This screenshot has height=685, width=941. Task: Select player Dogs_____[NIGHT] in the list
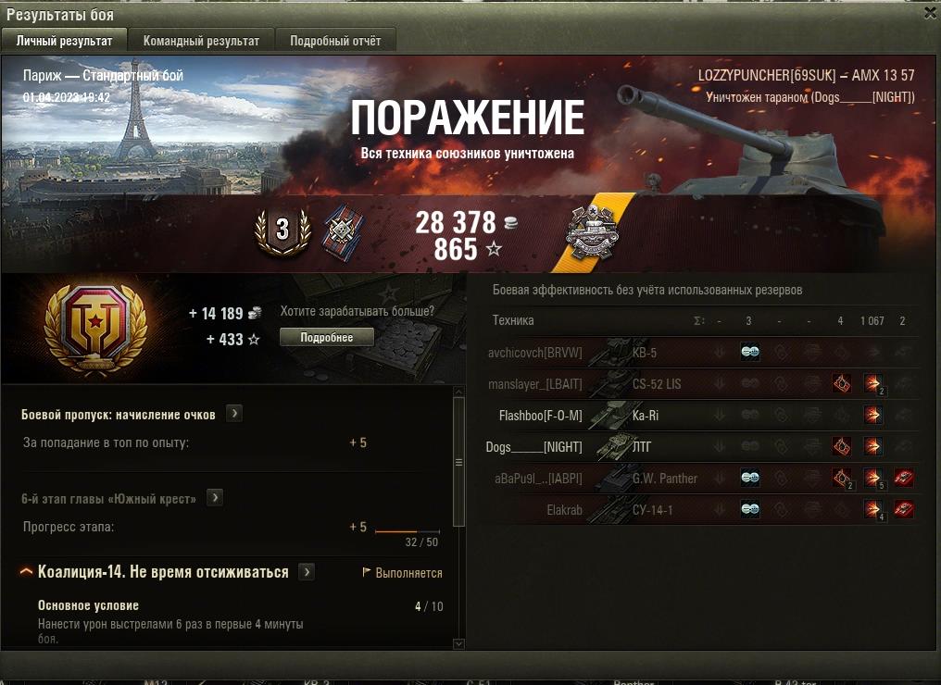pos(533,447)
